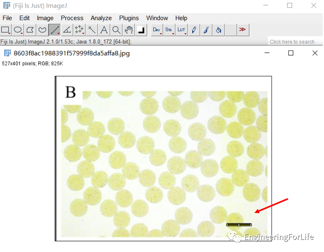The image size is (324, 252).
Task: Select the Wand tracing tool
Action: tap(92, 30)
